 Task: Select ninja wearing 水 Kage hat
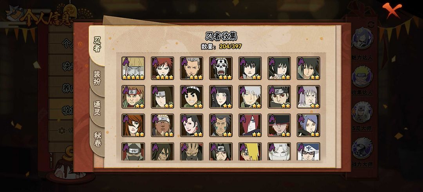[x=308, y=152]
